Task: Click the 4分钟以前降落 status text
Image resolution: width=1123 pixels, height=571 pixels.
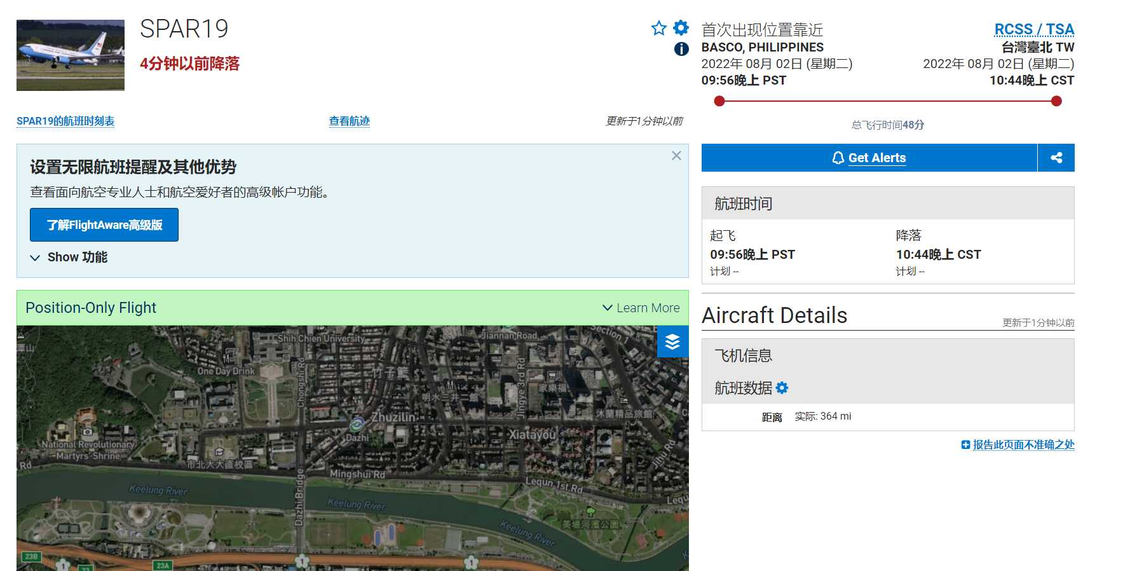Action: 190,64
